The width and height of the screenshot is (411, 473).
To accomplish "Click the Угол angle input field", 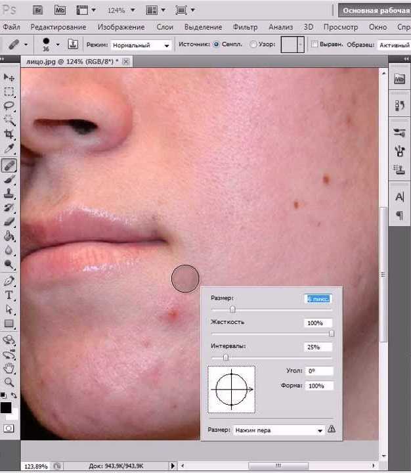I will (319, 371).
